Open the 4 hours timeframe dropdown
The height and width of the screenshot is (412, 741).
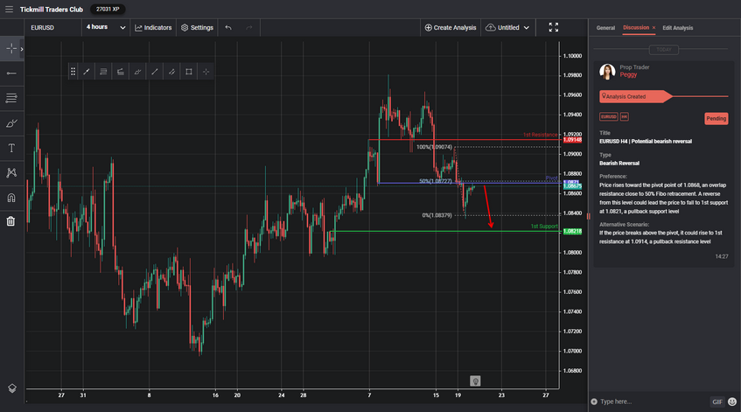tap(106, 27)
